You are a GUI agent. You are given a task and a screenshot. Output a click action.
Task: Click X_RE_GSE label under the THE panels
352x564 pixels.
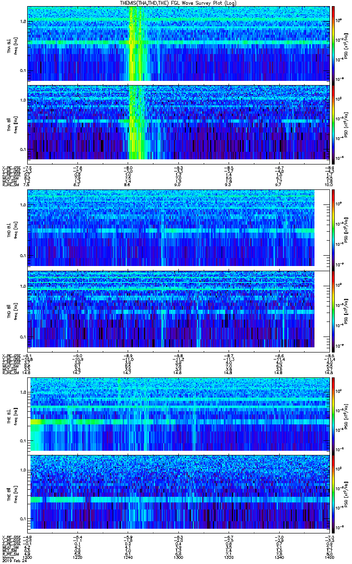(10, 537)
